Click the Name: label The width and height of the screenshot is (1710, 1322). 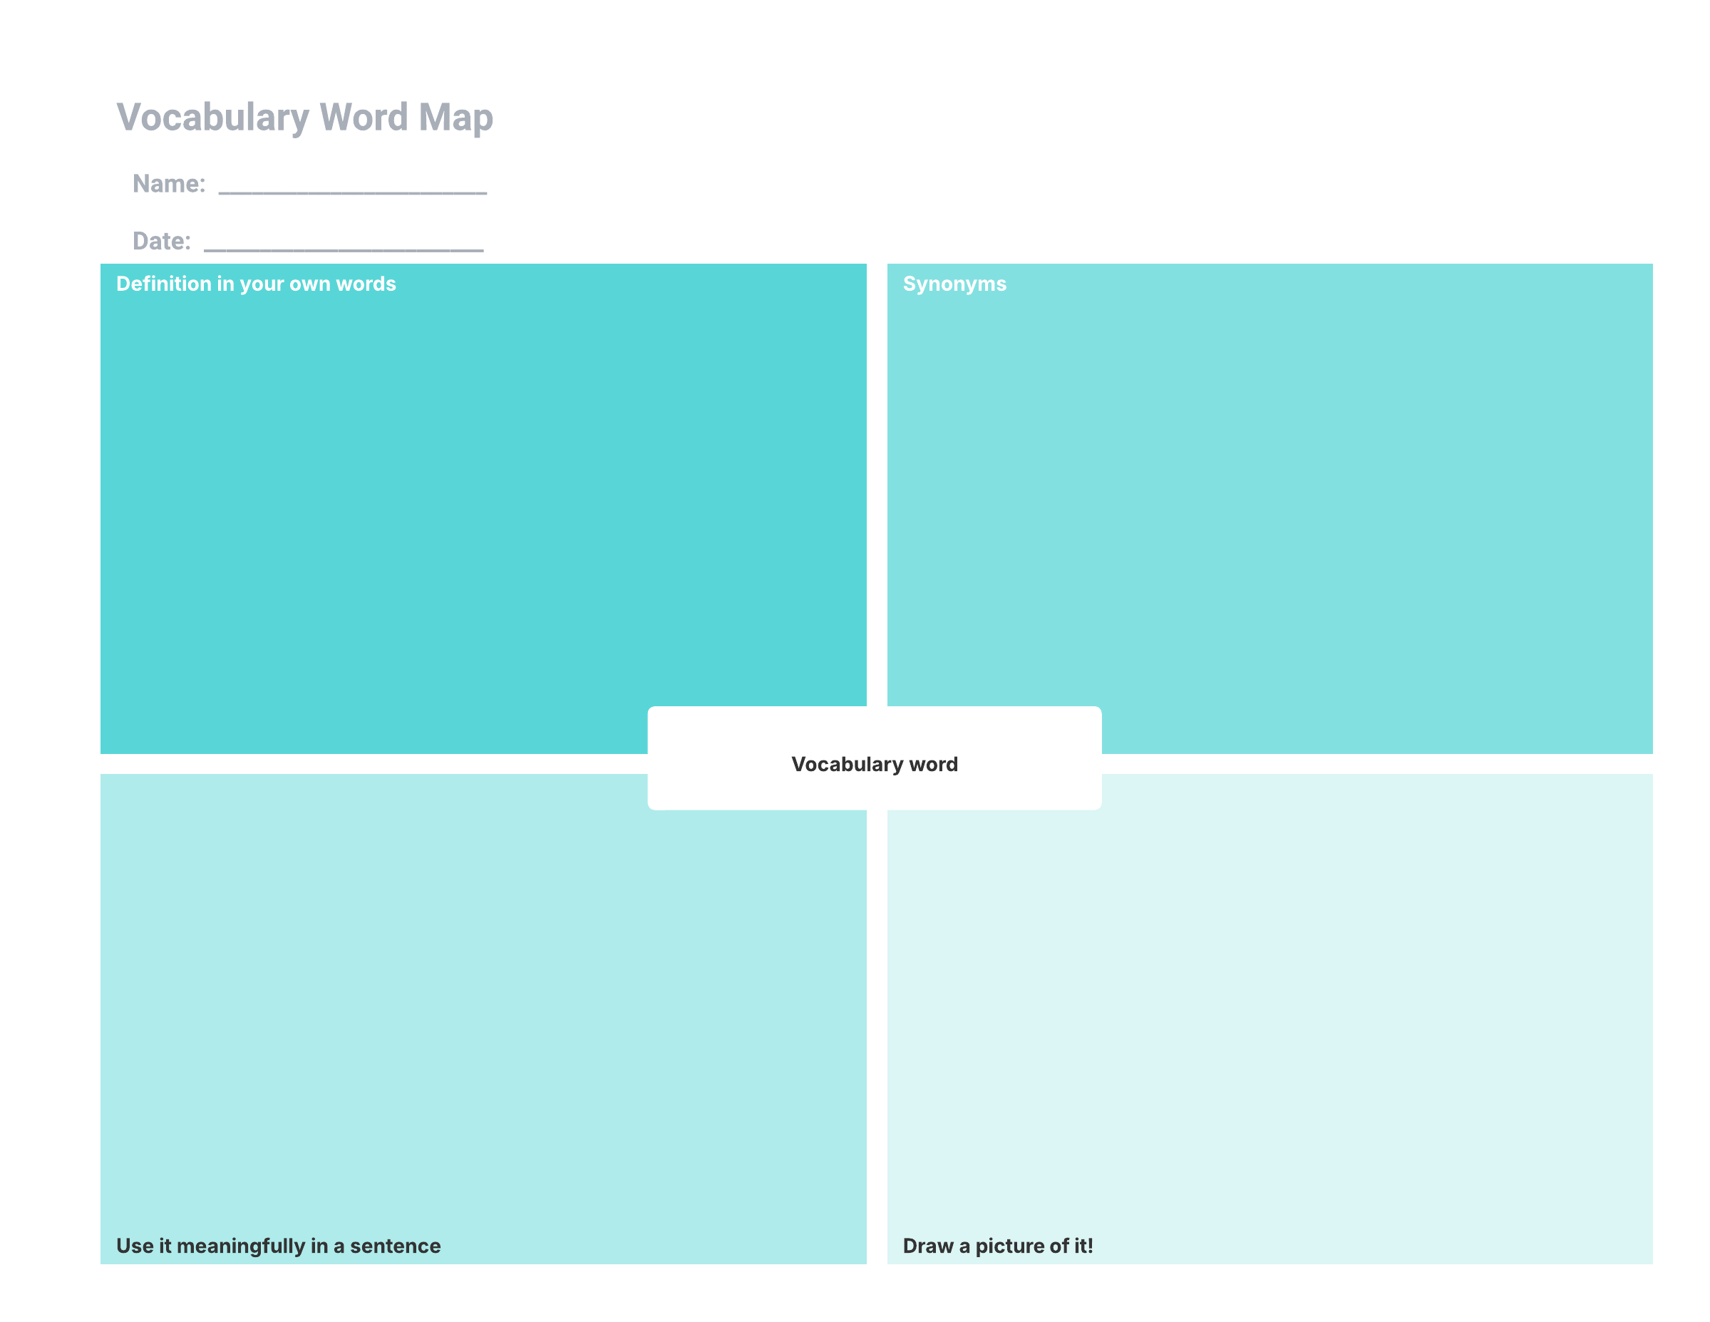tap(168, 184)
